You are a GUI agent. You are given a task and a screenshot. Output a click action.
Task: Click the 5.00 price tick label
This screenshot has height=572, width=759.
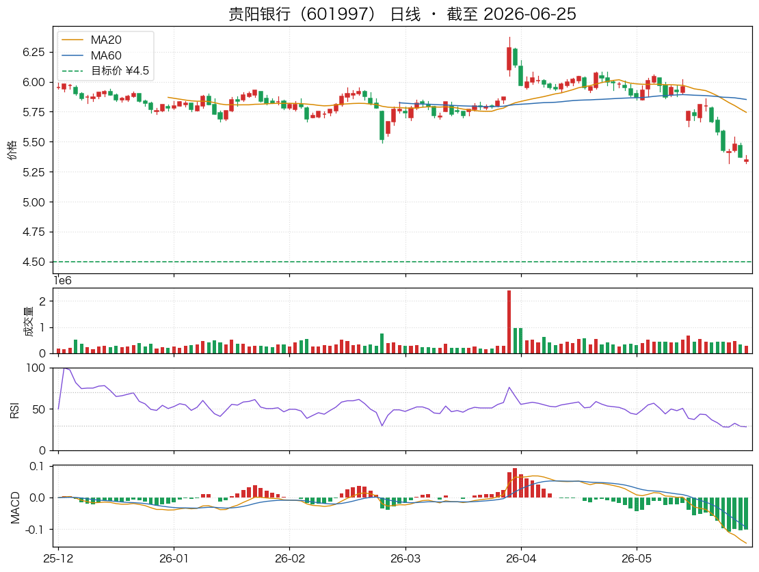pos(34,202)
